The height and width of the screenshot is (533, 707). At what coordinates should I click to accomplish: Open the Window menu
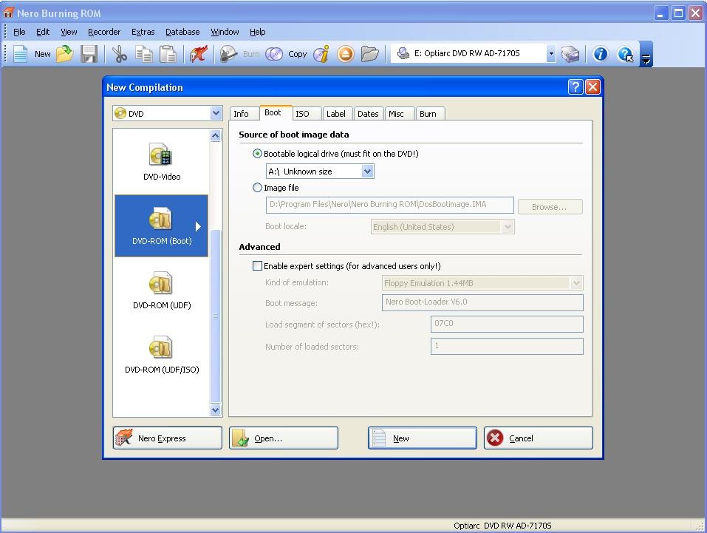click(x=225, y=32)
